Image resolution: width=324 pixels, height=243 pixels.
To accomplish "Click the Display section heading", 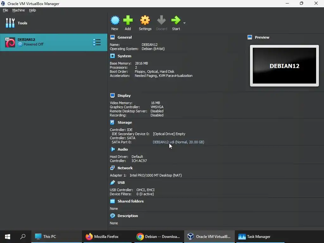I will (x=124, y=96).
